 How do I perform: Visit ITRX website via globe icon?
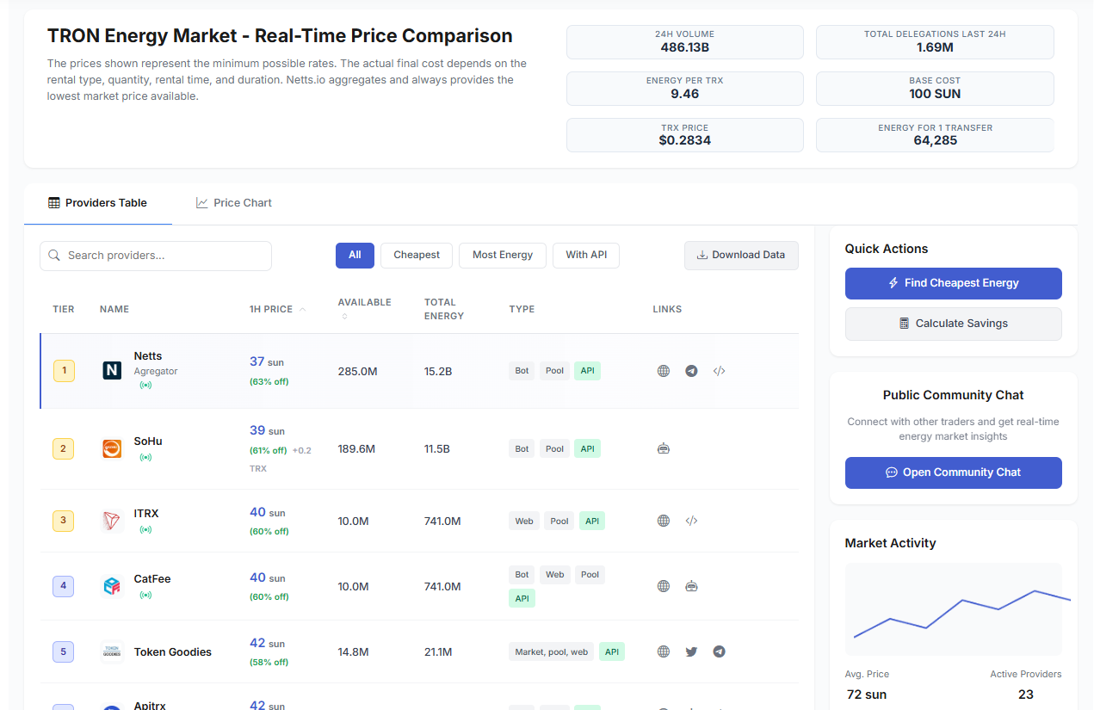click(663, 521)
